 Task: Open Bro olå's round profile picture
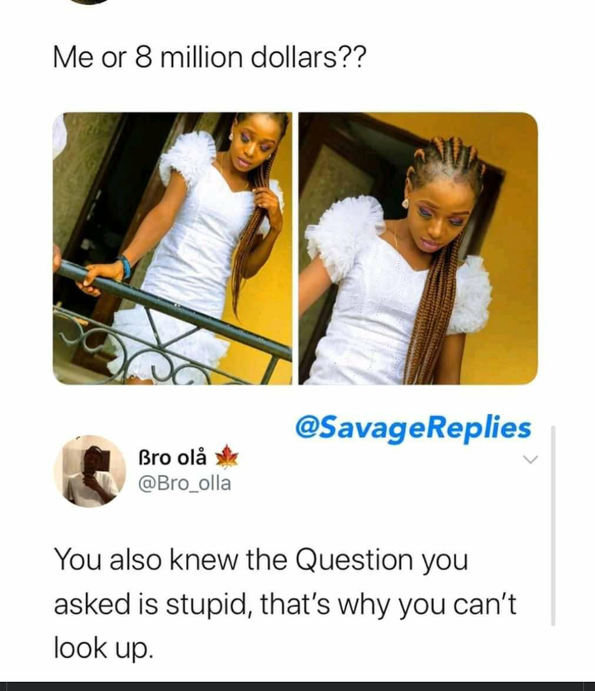[x=89, y=471]
